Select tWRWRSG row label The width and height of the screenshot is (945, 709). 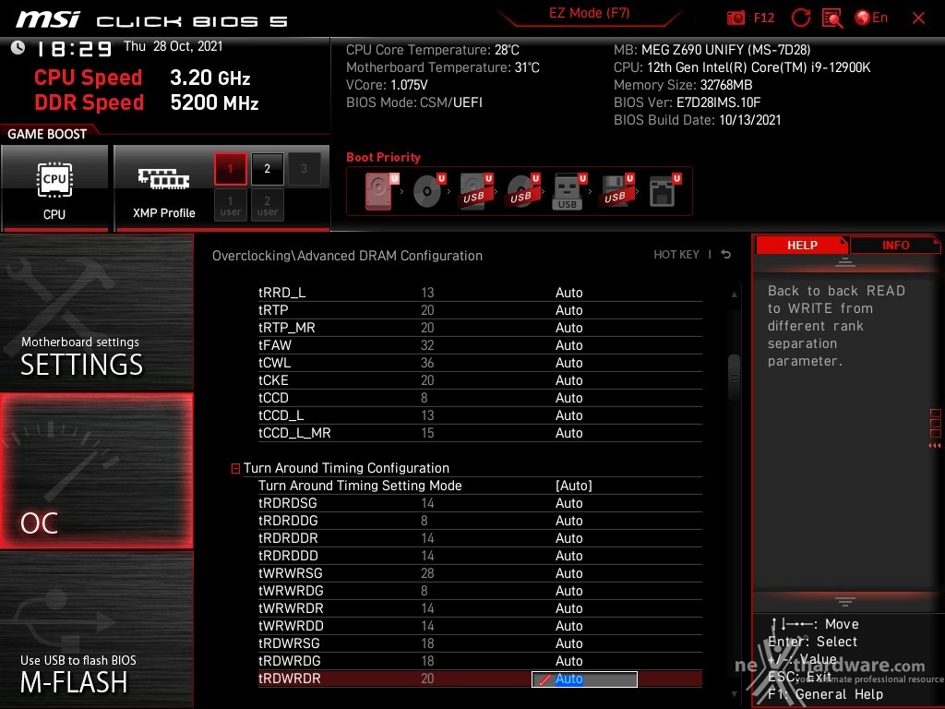pos(291,573)
